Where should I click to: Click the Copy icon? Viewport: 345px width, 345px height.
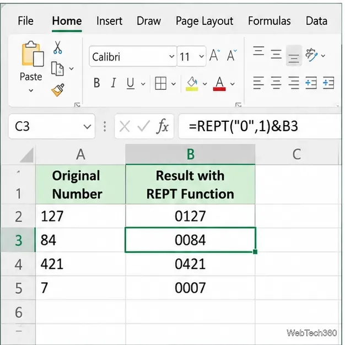[57, 69]
